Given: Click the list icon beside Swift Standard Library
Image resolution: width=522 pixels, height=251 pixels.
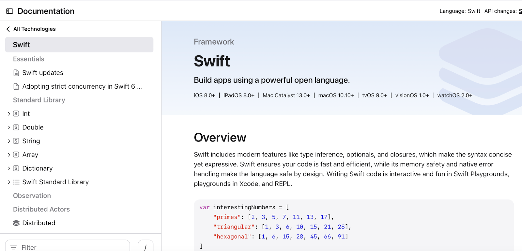Looking at the screenshot, I should click(16, 182).
